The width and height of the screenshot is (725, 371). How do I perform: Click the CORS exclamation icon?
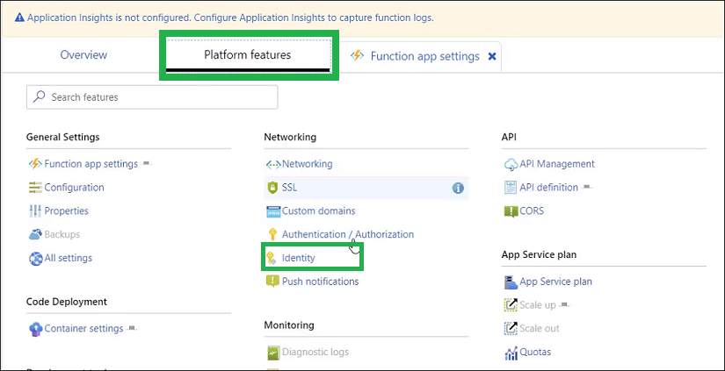click(x=511, y=211)
